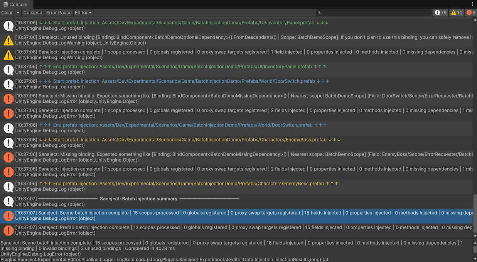The image size is (477, 262).
Task: Click the Clear button
Action: pos(6,12)
